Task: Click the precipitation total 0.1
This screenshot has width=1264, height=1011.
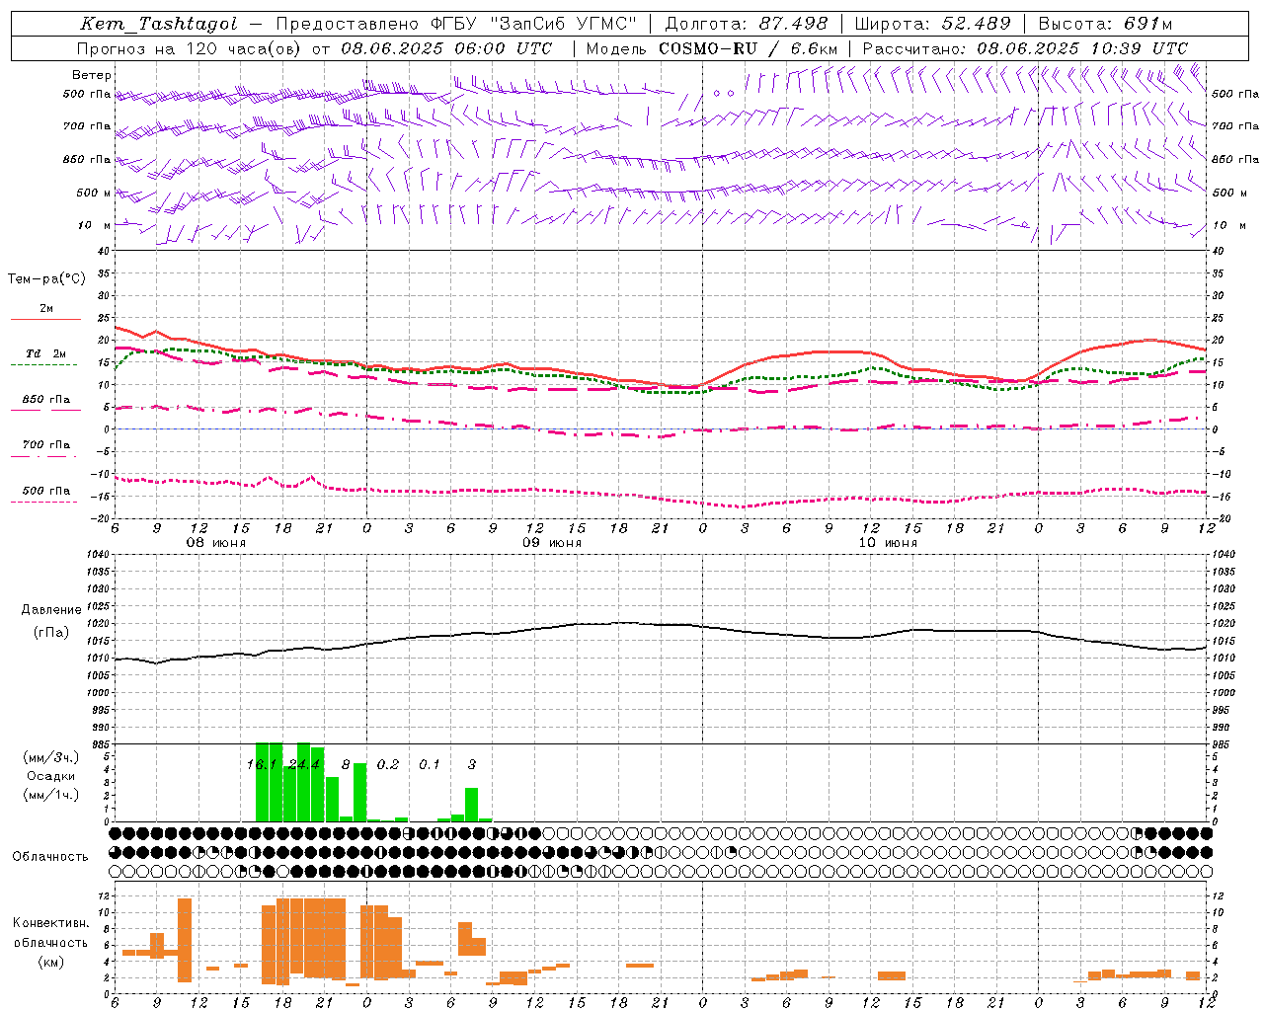Action: (x=430, y=765)
